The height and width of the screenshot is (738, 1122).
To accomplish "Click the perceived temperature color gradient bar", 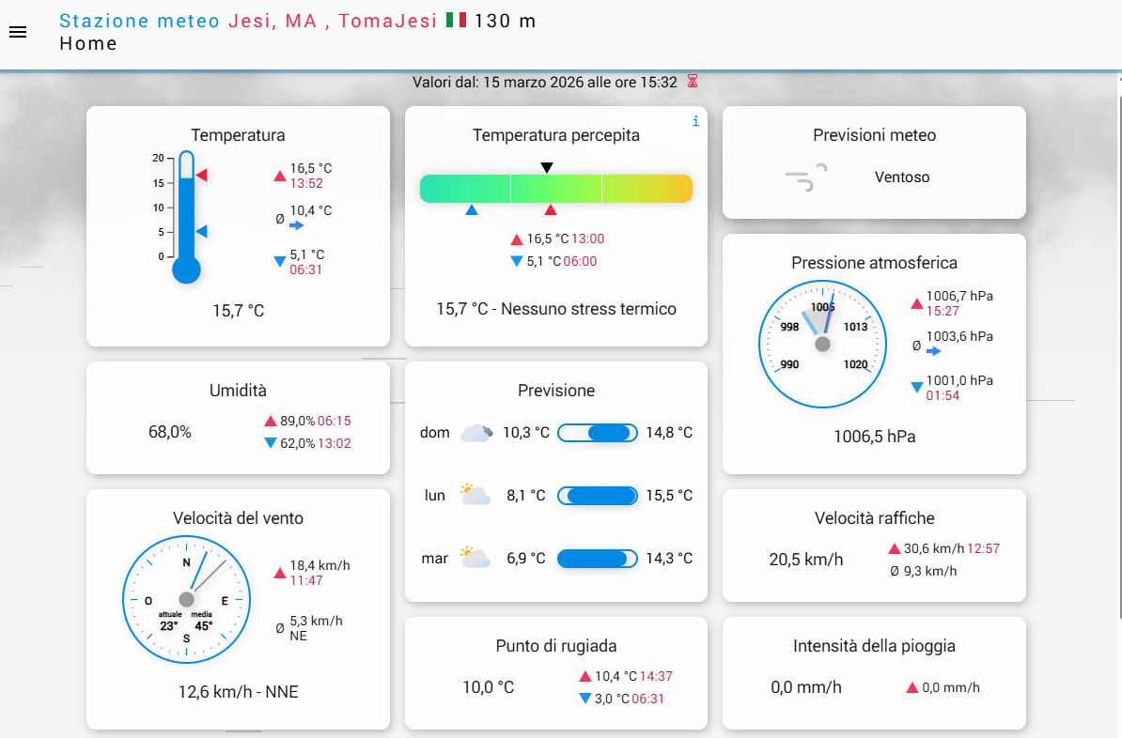I will coord(555,188).
